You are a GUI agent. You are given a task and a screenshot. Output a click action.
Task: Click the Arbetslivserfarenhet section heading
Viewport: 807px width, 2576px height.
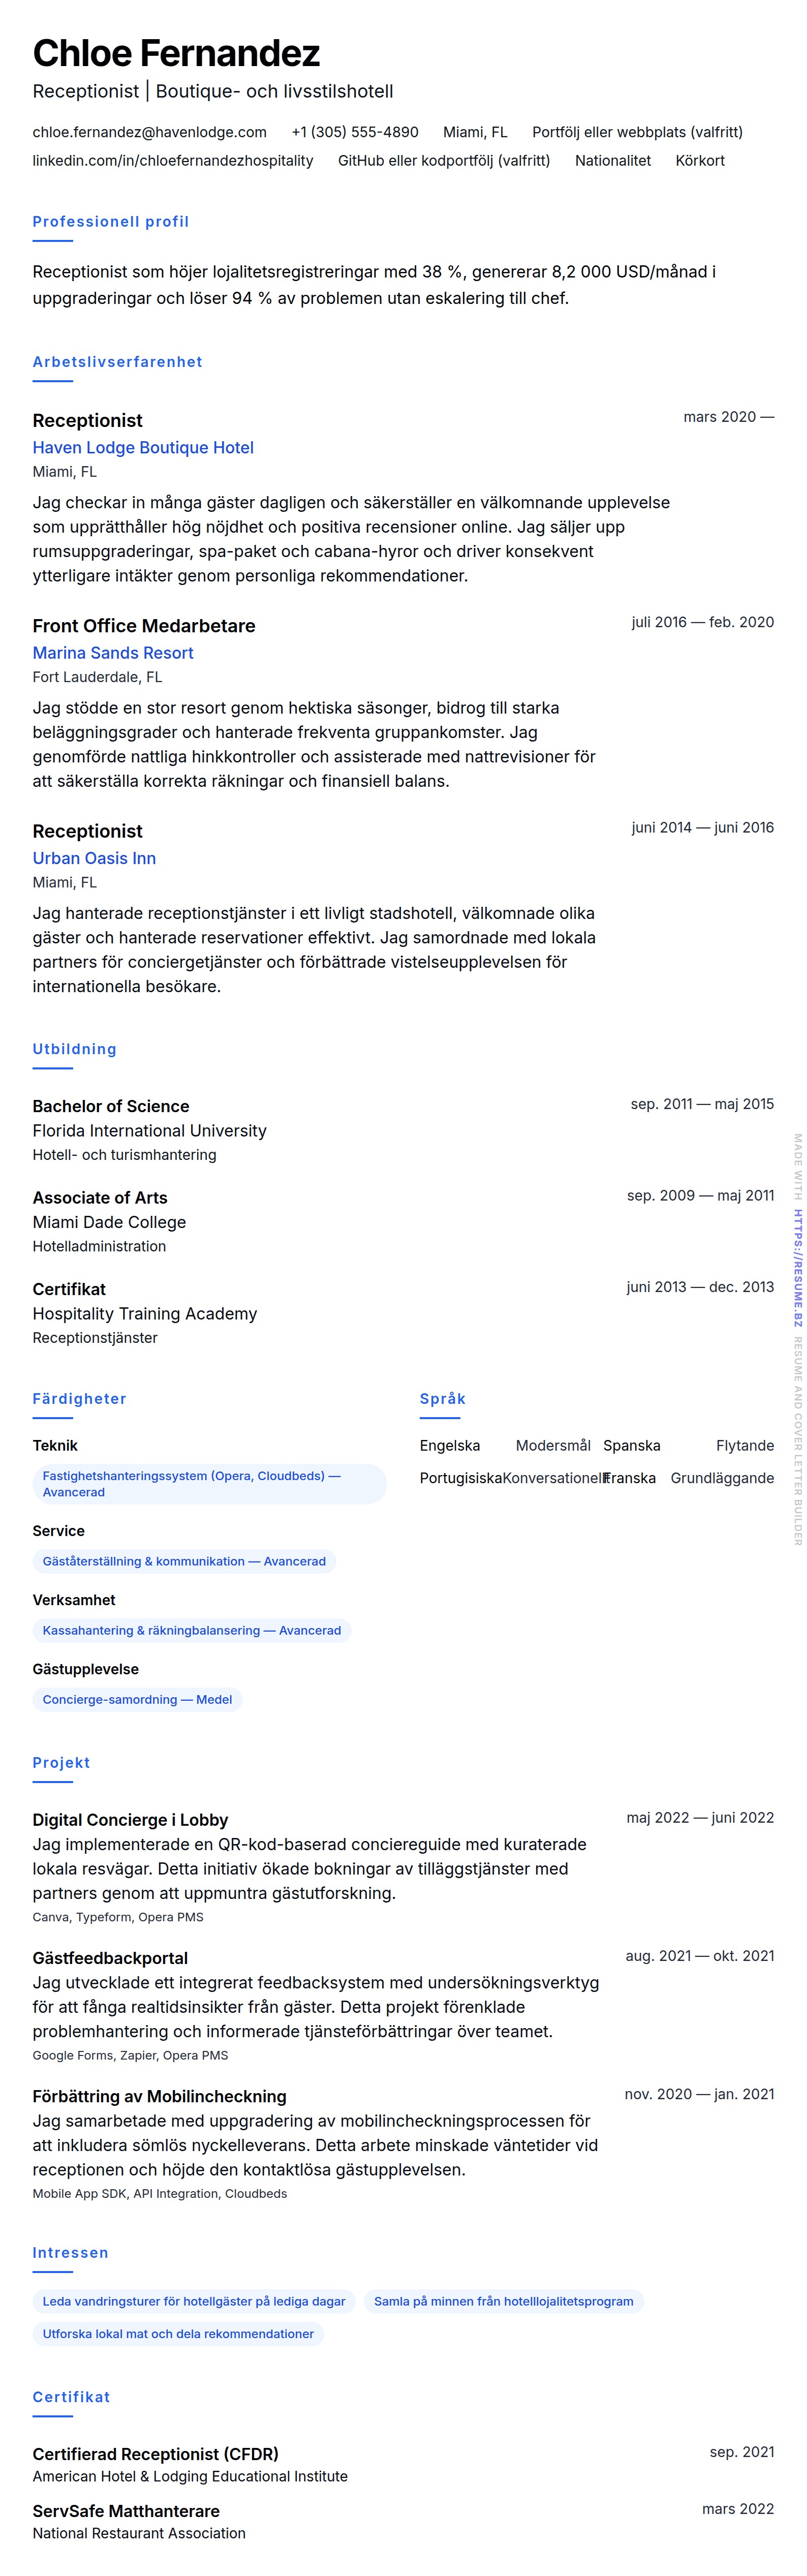pyautogui.click(x=117, y=362)
